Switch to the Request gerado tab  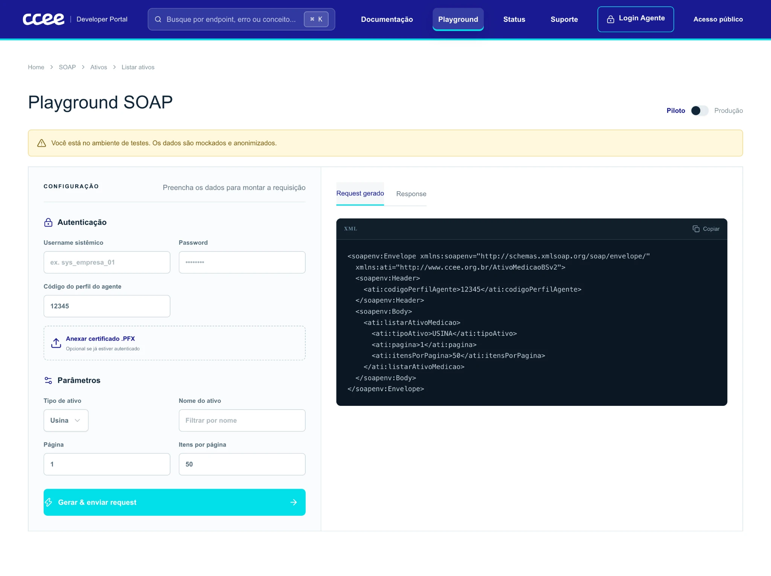(x=360, y=194)
